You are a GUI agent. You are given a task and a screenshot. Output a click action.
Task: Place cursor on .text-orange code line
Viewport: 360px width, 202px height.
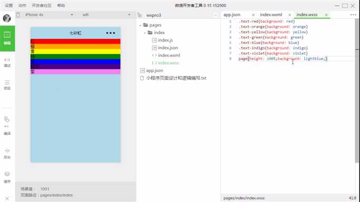tap(273, 27)
